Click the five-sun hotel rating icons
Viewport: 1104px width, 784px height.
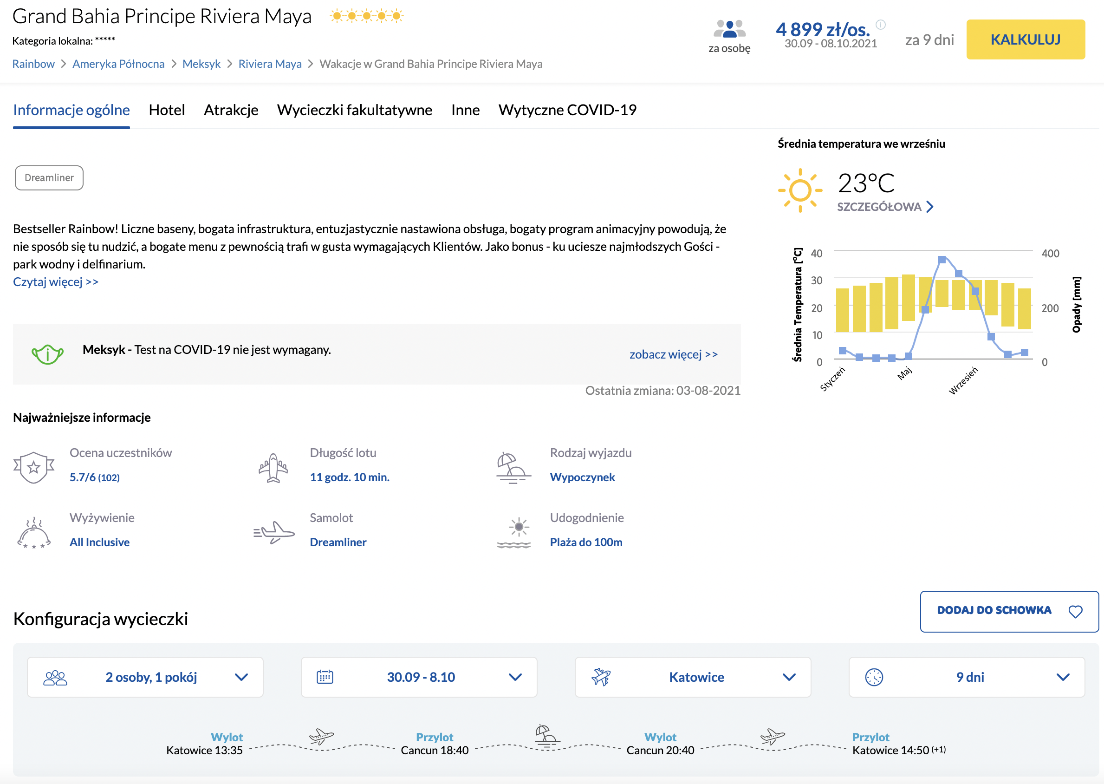[367, 16]
